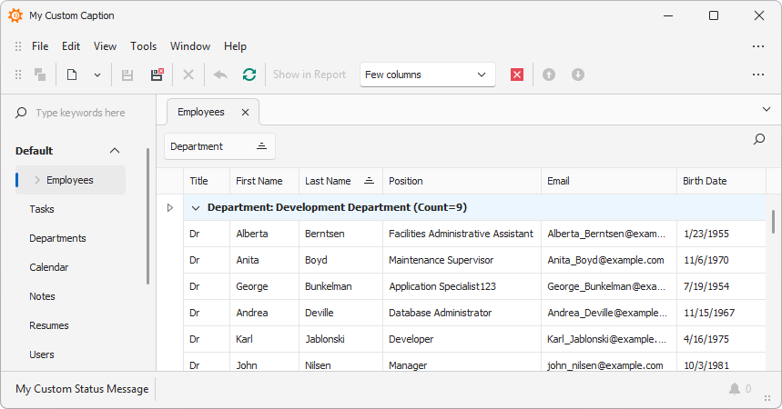This screenshot has height=409, width=782.
Task: Click the Save and Close icon
Action: click(157, 75)
